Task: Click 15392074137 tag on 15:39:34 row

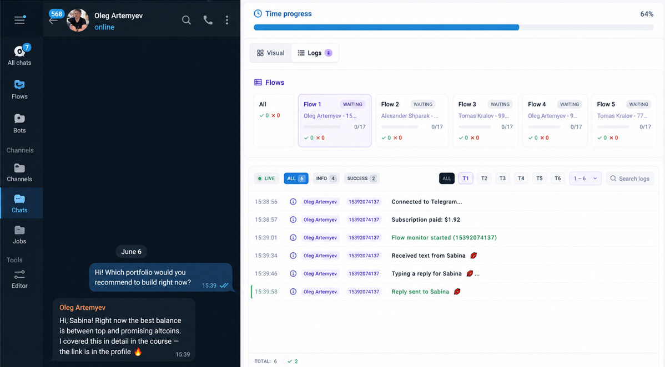Action: point(364,256)
